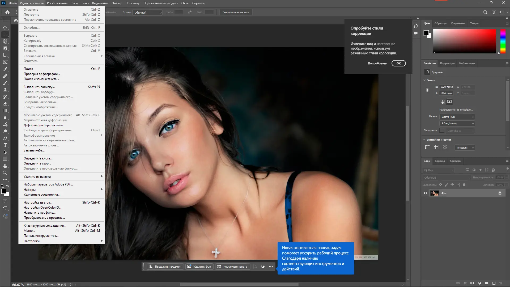The image size is (510, 287).
Task: Collapse the Холст section
Action: pyautogui.click(x=424, y=80)
